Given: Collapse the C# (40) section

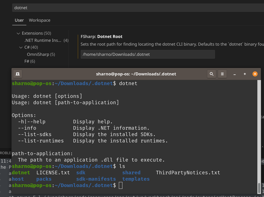Looking at the screenshot, I should (21, 47).
